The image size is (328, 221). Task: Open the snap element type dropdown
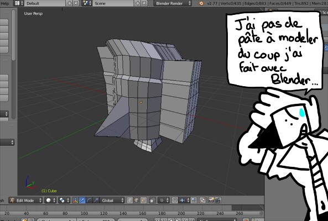tap(184, 201)
